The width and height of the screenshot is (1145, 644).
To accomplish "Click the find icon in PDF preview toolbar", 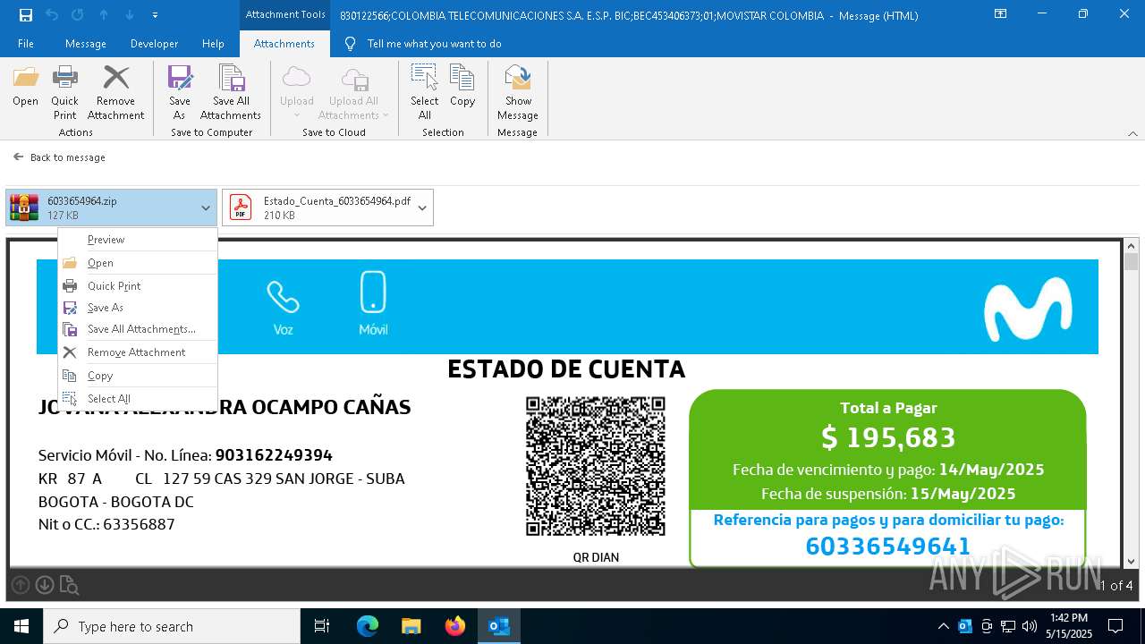I will 69,586.
